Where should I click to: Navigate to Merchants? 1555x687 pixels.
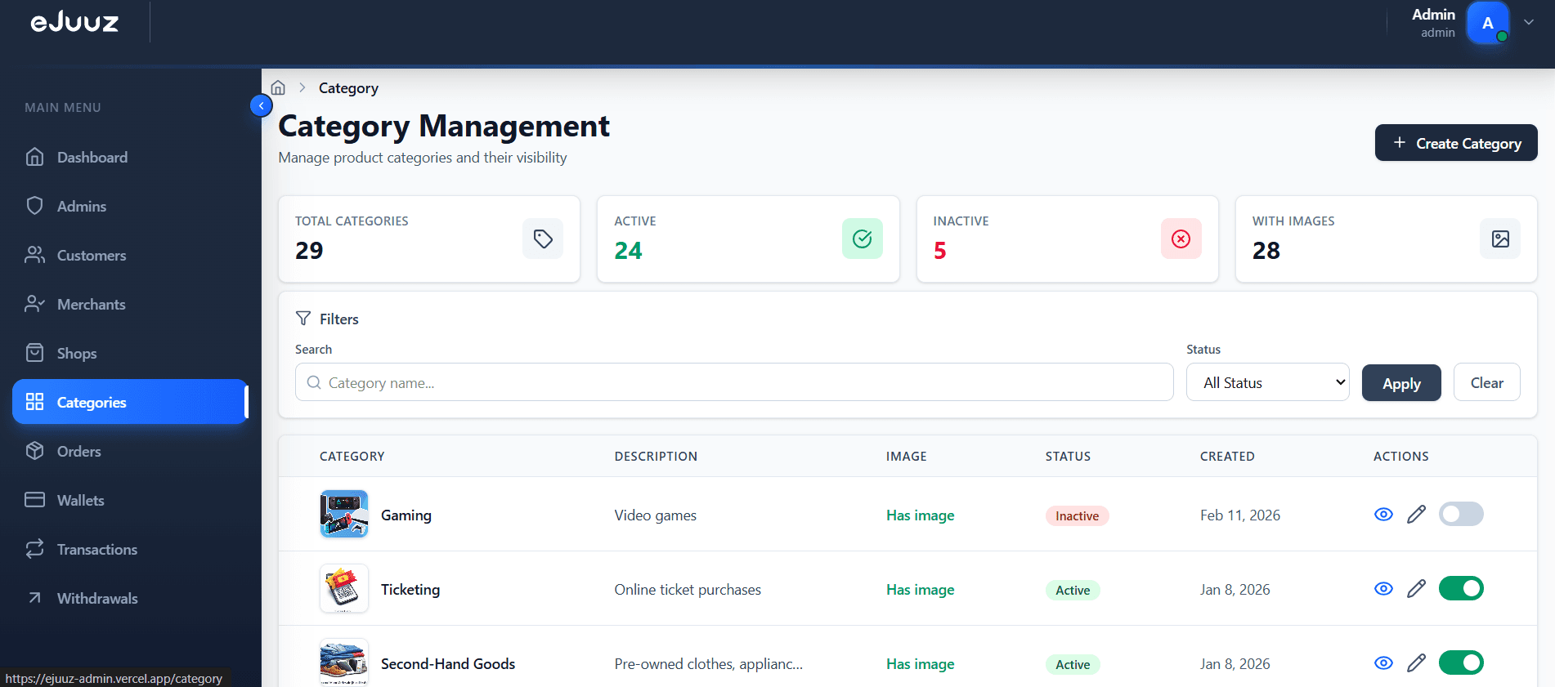coord(130,304)
